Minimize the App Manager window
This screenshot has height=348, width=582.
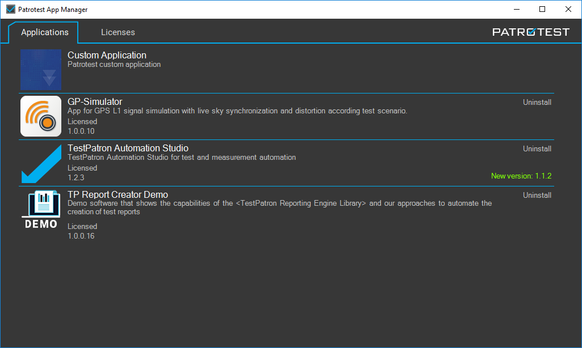(x=516, y=10)
